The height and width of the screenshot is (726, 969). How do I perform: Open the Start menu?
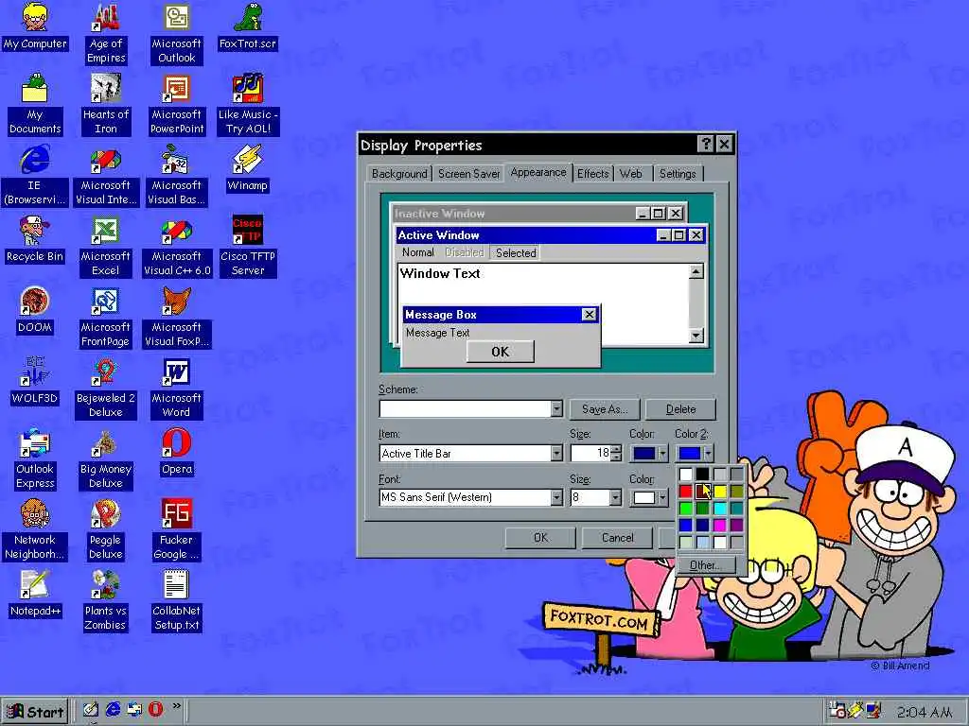pos(35,711)
